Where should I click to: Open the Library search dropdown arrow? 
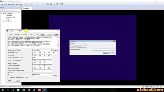coord(20,10)
